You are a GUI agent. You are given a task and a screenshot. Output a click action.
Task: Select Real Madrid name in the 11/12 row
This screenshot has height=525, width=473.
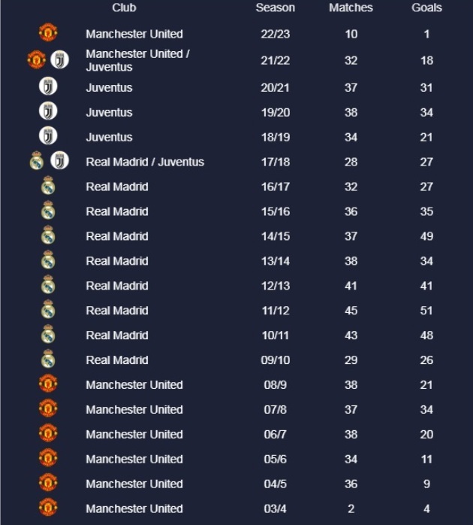117,311
